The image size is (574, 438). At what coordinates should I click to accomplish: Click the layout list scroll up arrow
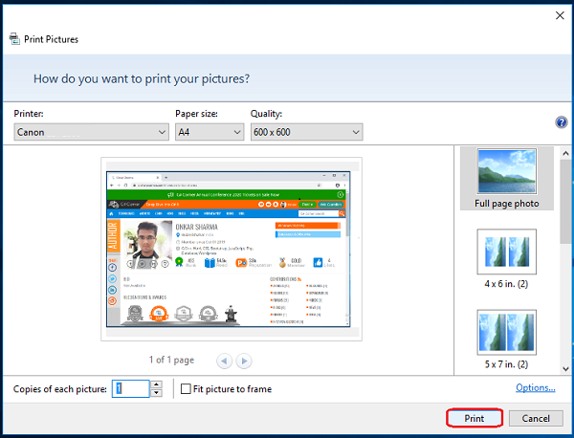pos(566,153)
